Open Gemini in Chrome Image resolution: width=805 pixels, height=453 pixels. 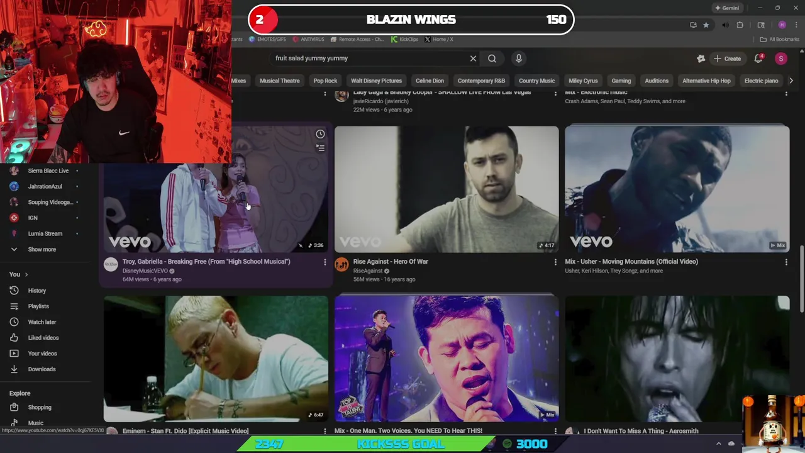[x=726, y=8]
